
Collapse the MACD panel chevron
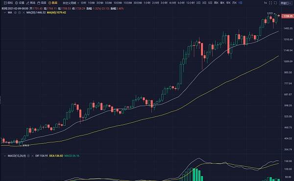pos(5,156)
